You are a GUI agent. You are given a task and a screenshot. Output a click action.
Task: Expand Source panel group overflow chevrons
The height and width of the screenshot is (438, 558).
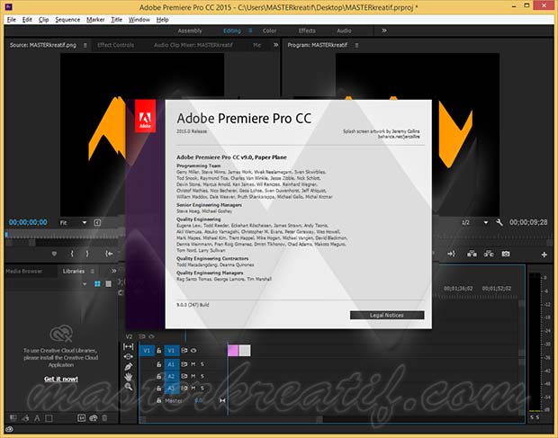pyautogui.click(x=275, y=45)
